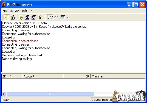
Task: Open the Edit menu
Action: 25,11
